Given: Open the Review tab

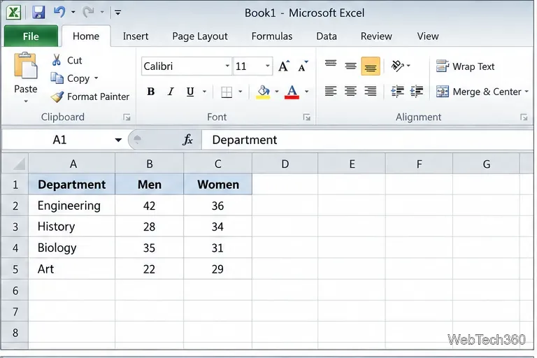Looking at the screenshot, I should pyautogui.click(x=376, y=36).
